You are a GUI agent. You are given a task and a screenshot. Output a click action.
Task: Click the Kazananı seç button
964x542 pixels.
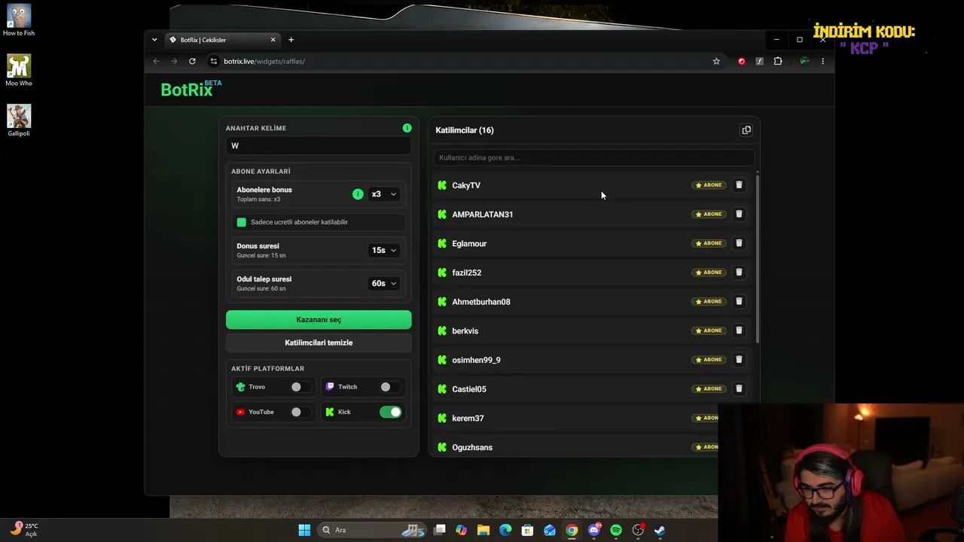click(x=319, y=320)
